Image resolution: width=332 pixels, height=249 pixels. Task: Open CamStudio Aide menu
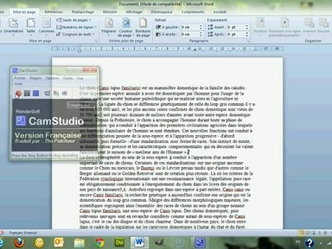[18, 84]
